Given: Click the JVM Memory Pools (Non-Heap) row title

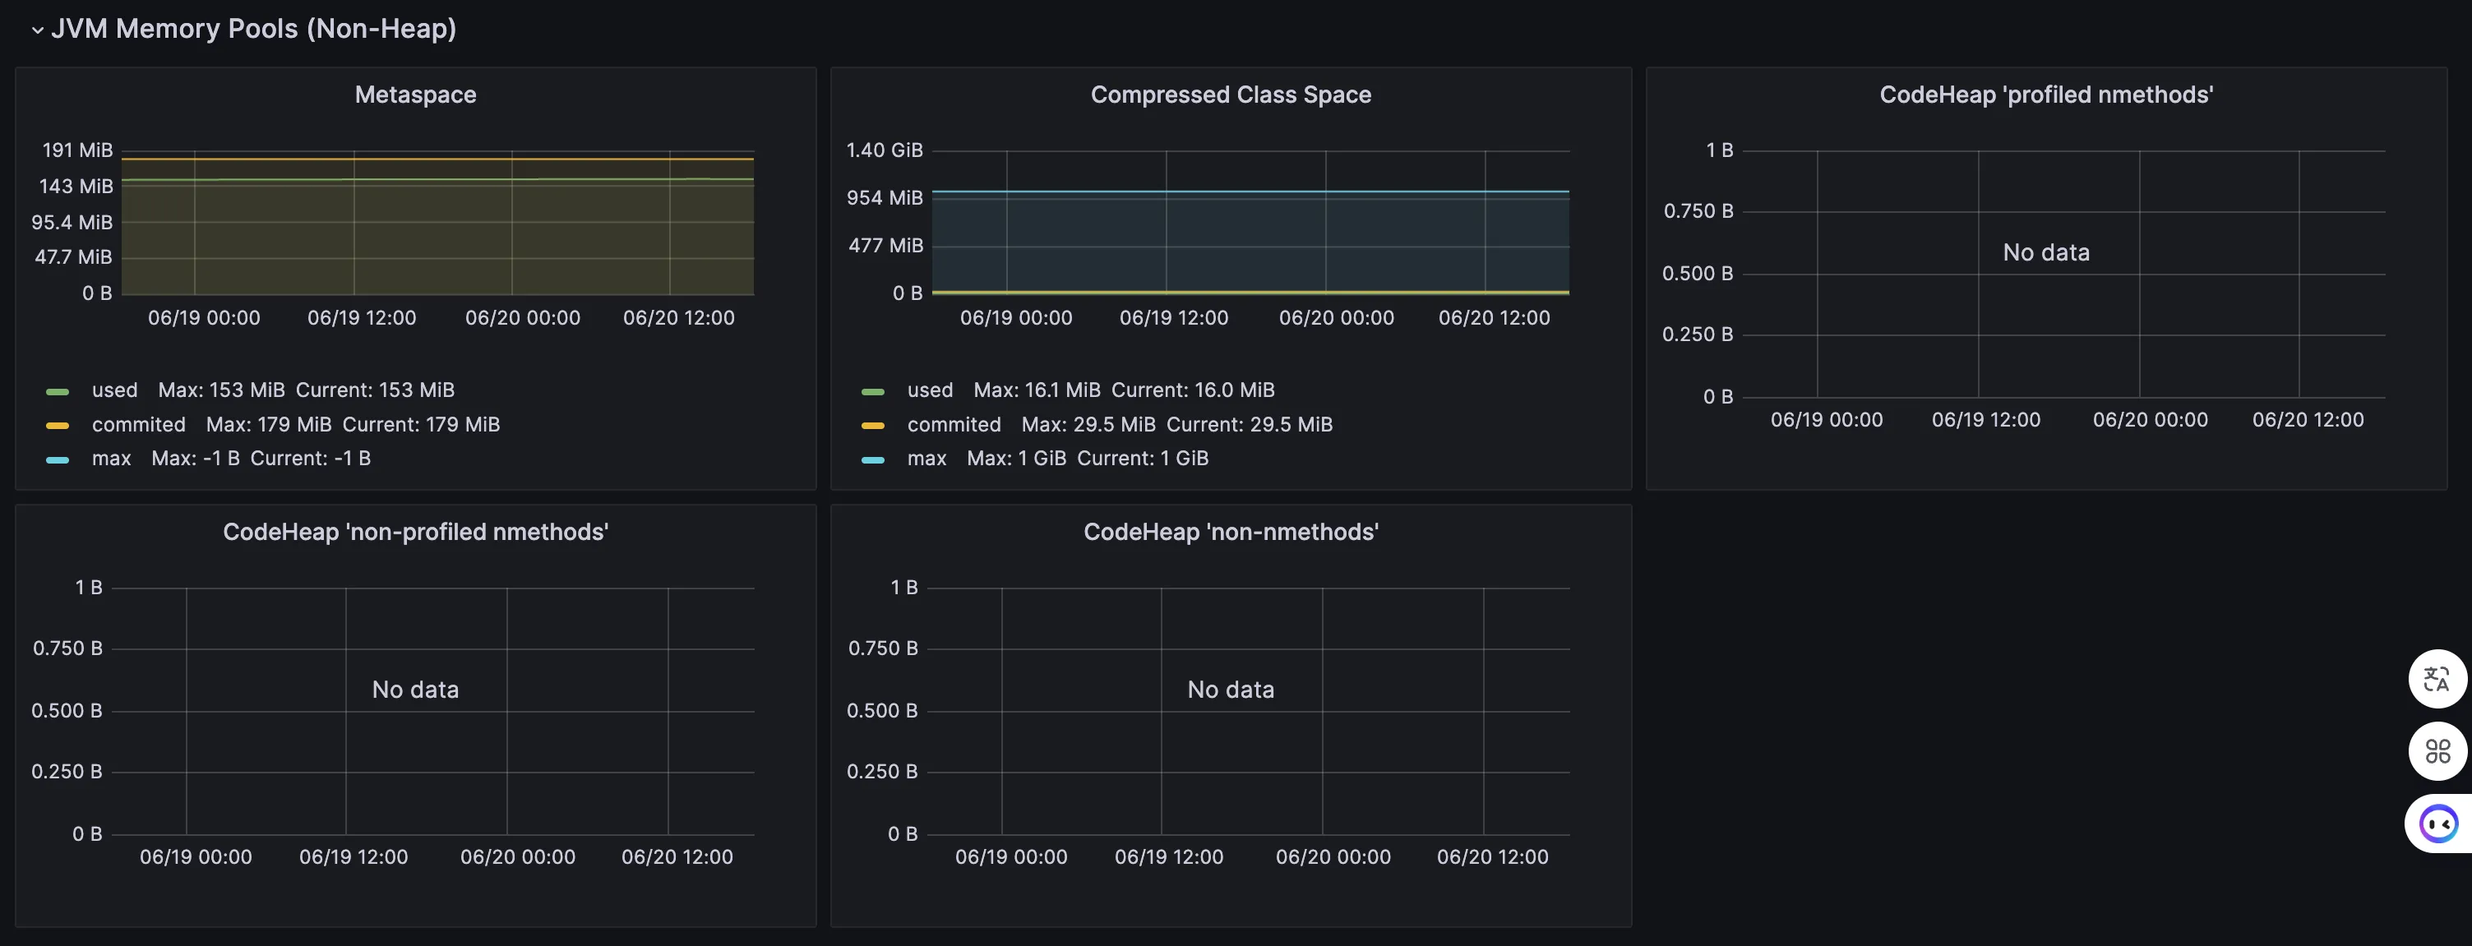Looking at the screenshot, I should click(x=253, y=29).
